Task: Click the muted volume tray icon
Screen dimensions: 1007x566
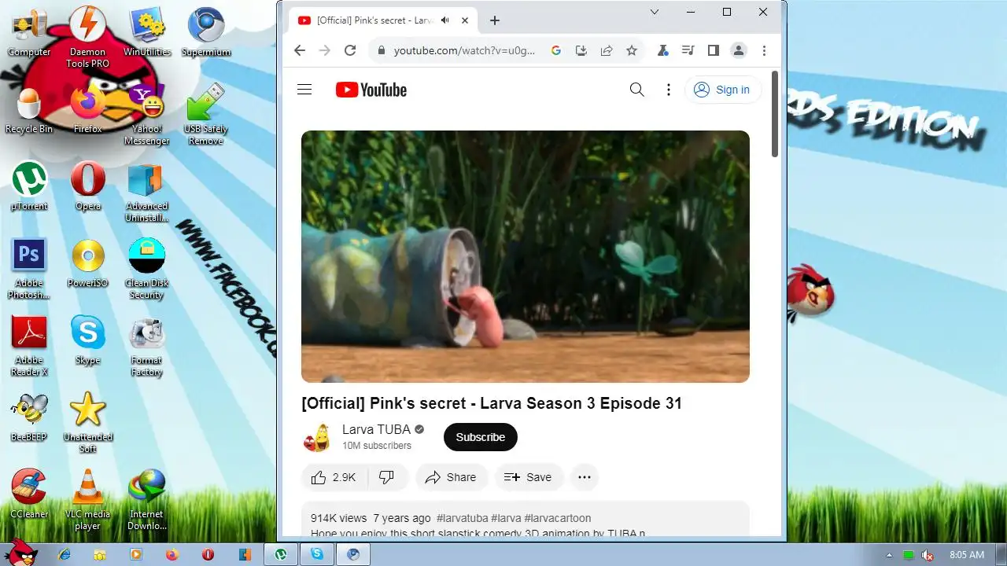Action: (928, 555)
